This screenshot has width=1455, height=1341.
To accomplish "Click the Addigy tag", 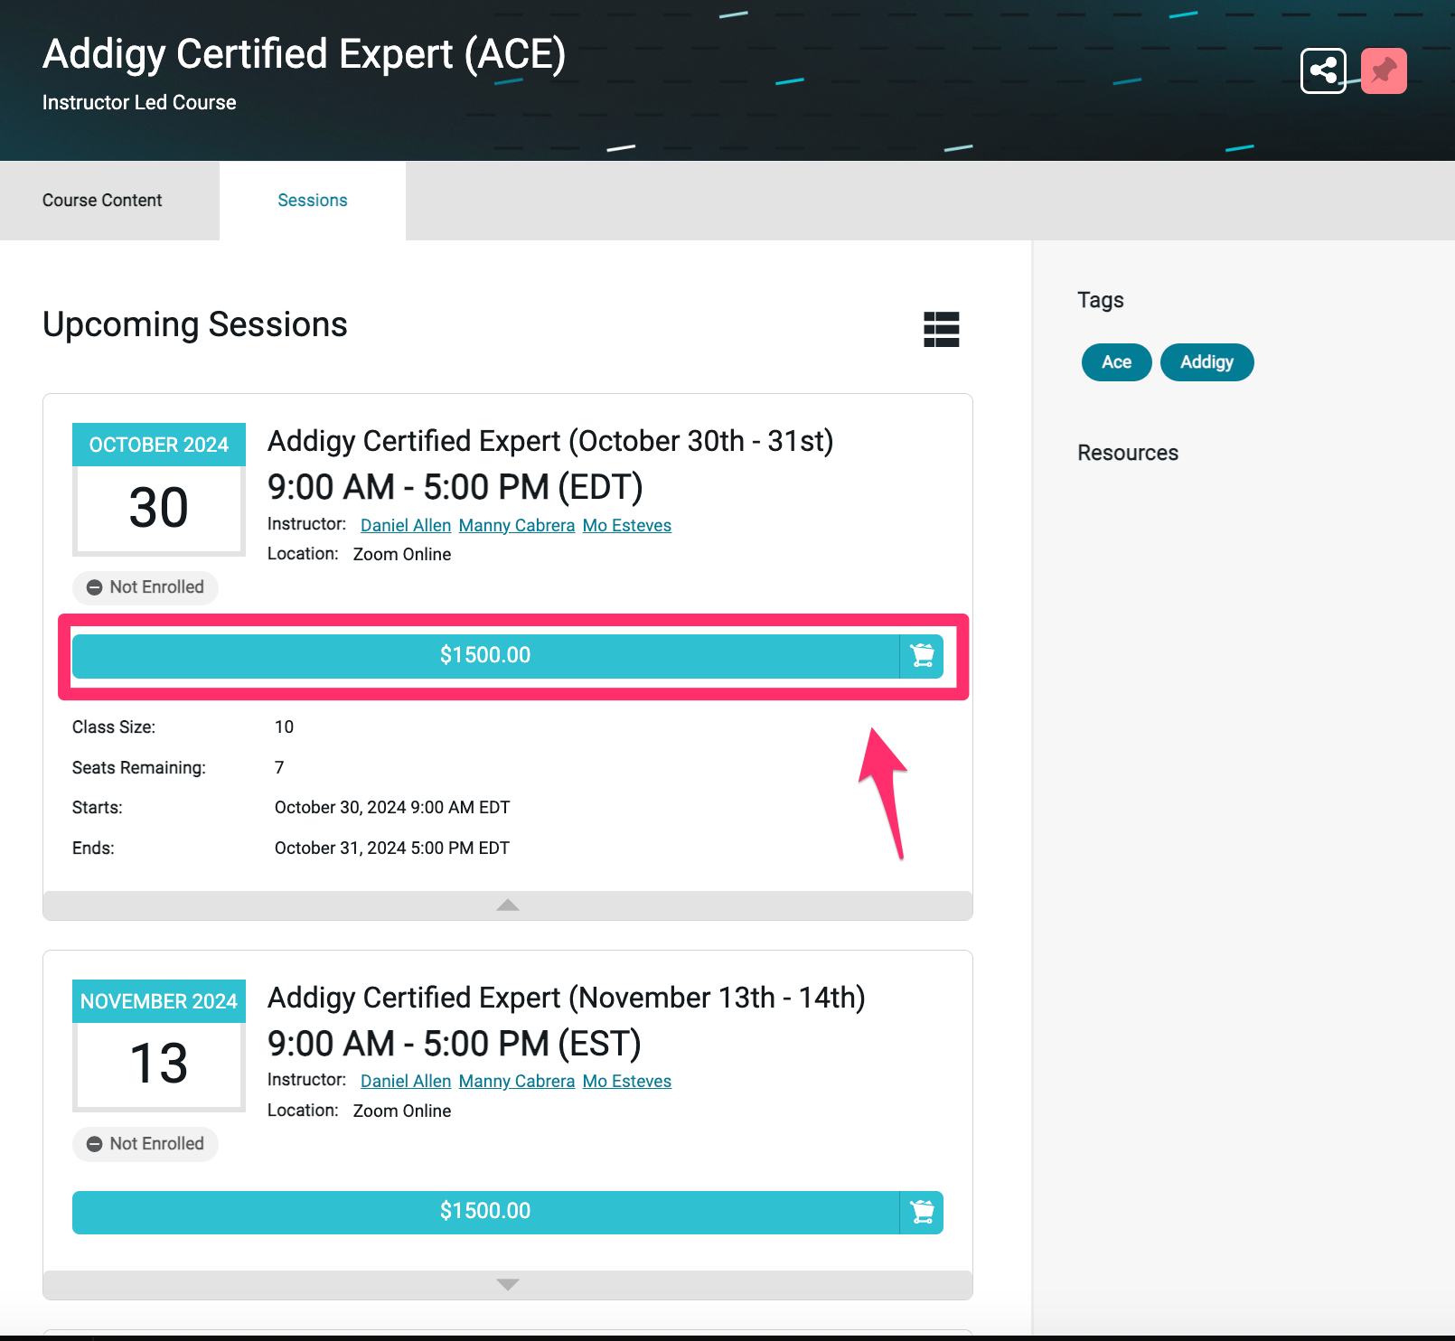I will (x=1206, y=362).
